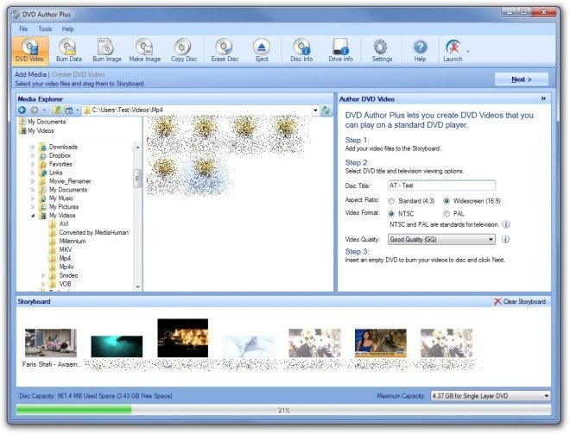The image size is (570, 434).
Task: Expand the Downloads folder
Action: point(33,147)
